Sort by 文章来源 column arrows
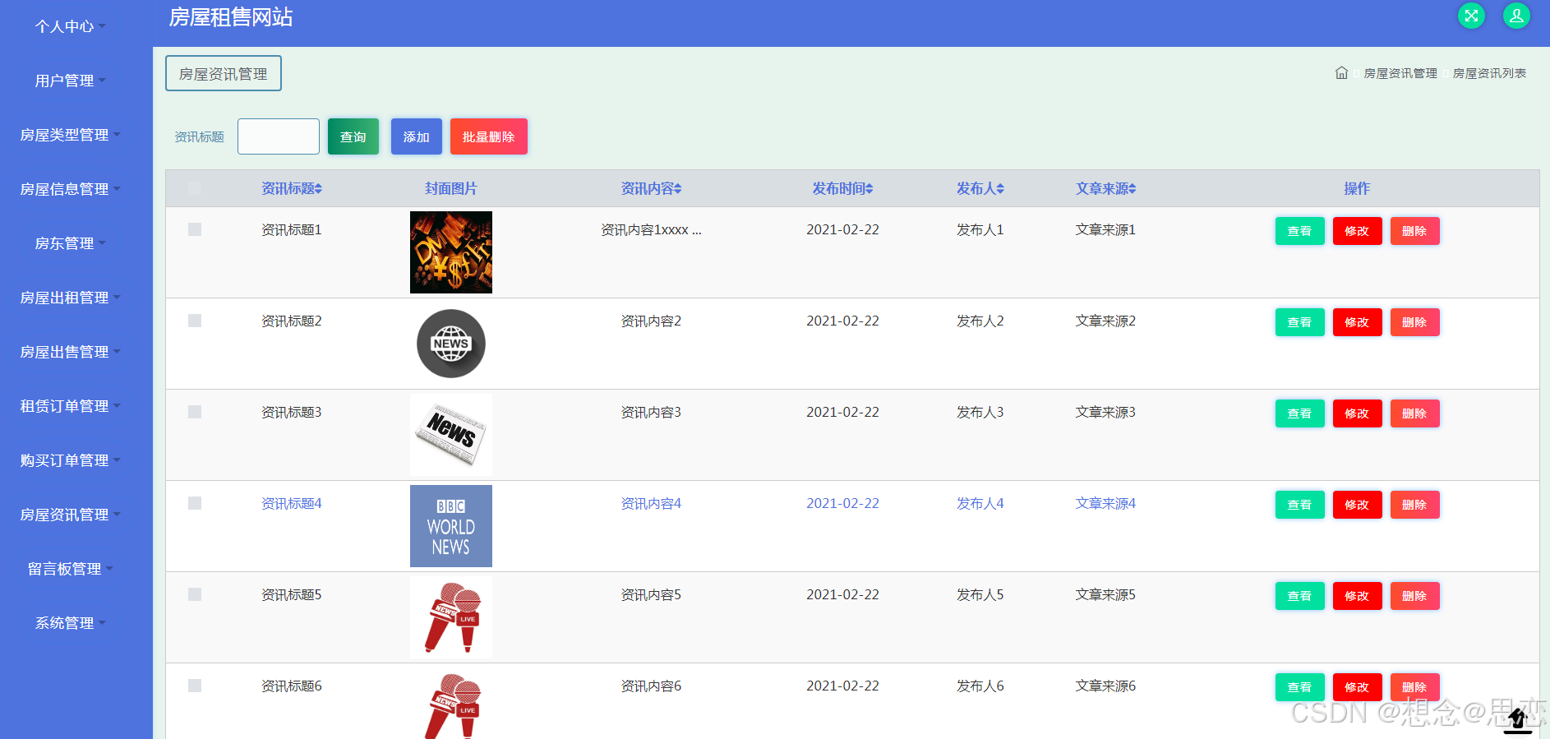This screenshot has height=739, width=1550. [1133, 189]
